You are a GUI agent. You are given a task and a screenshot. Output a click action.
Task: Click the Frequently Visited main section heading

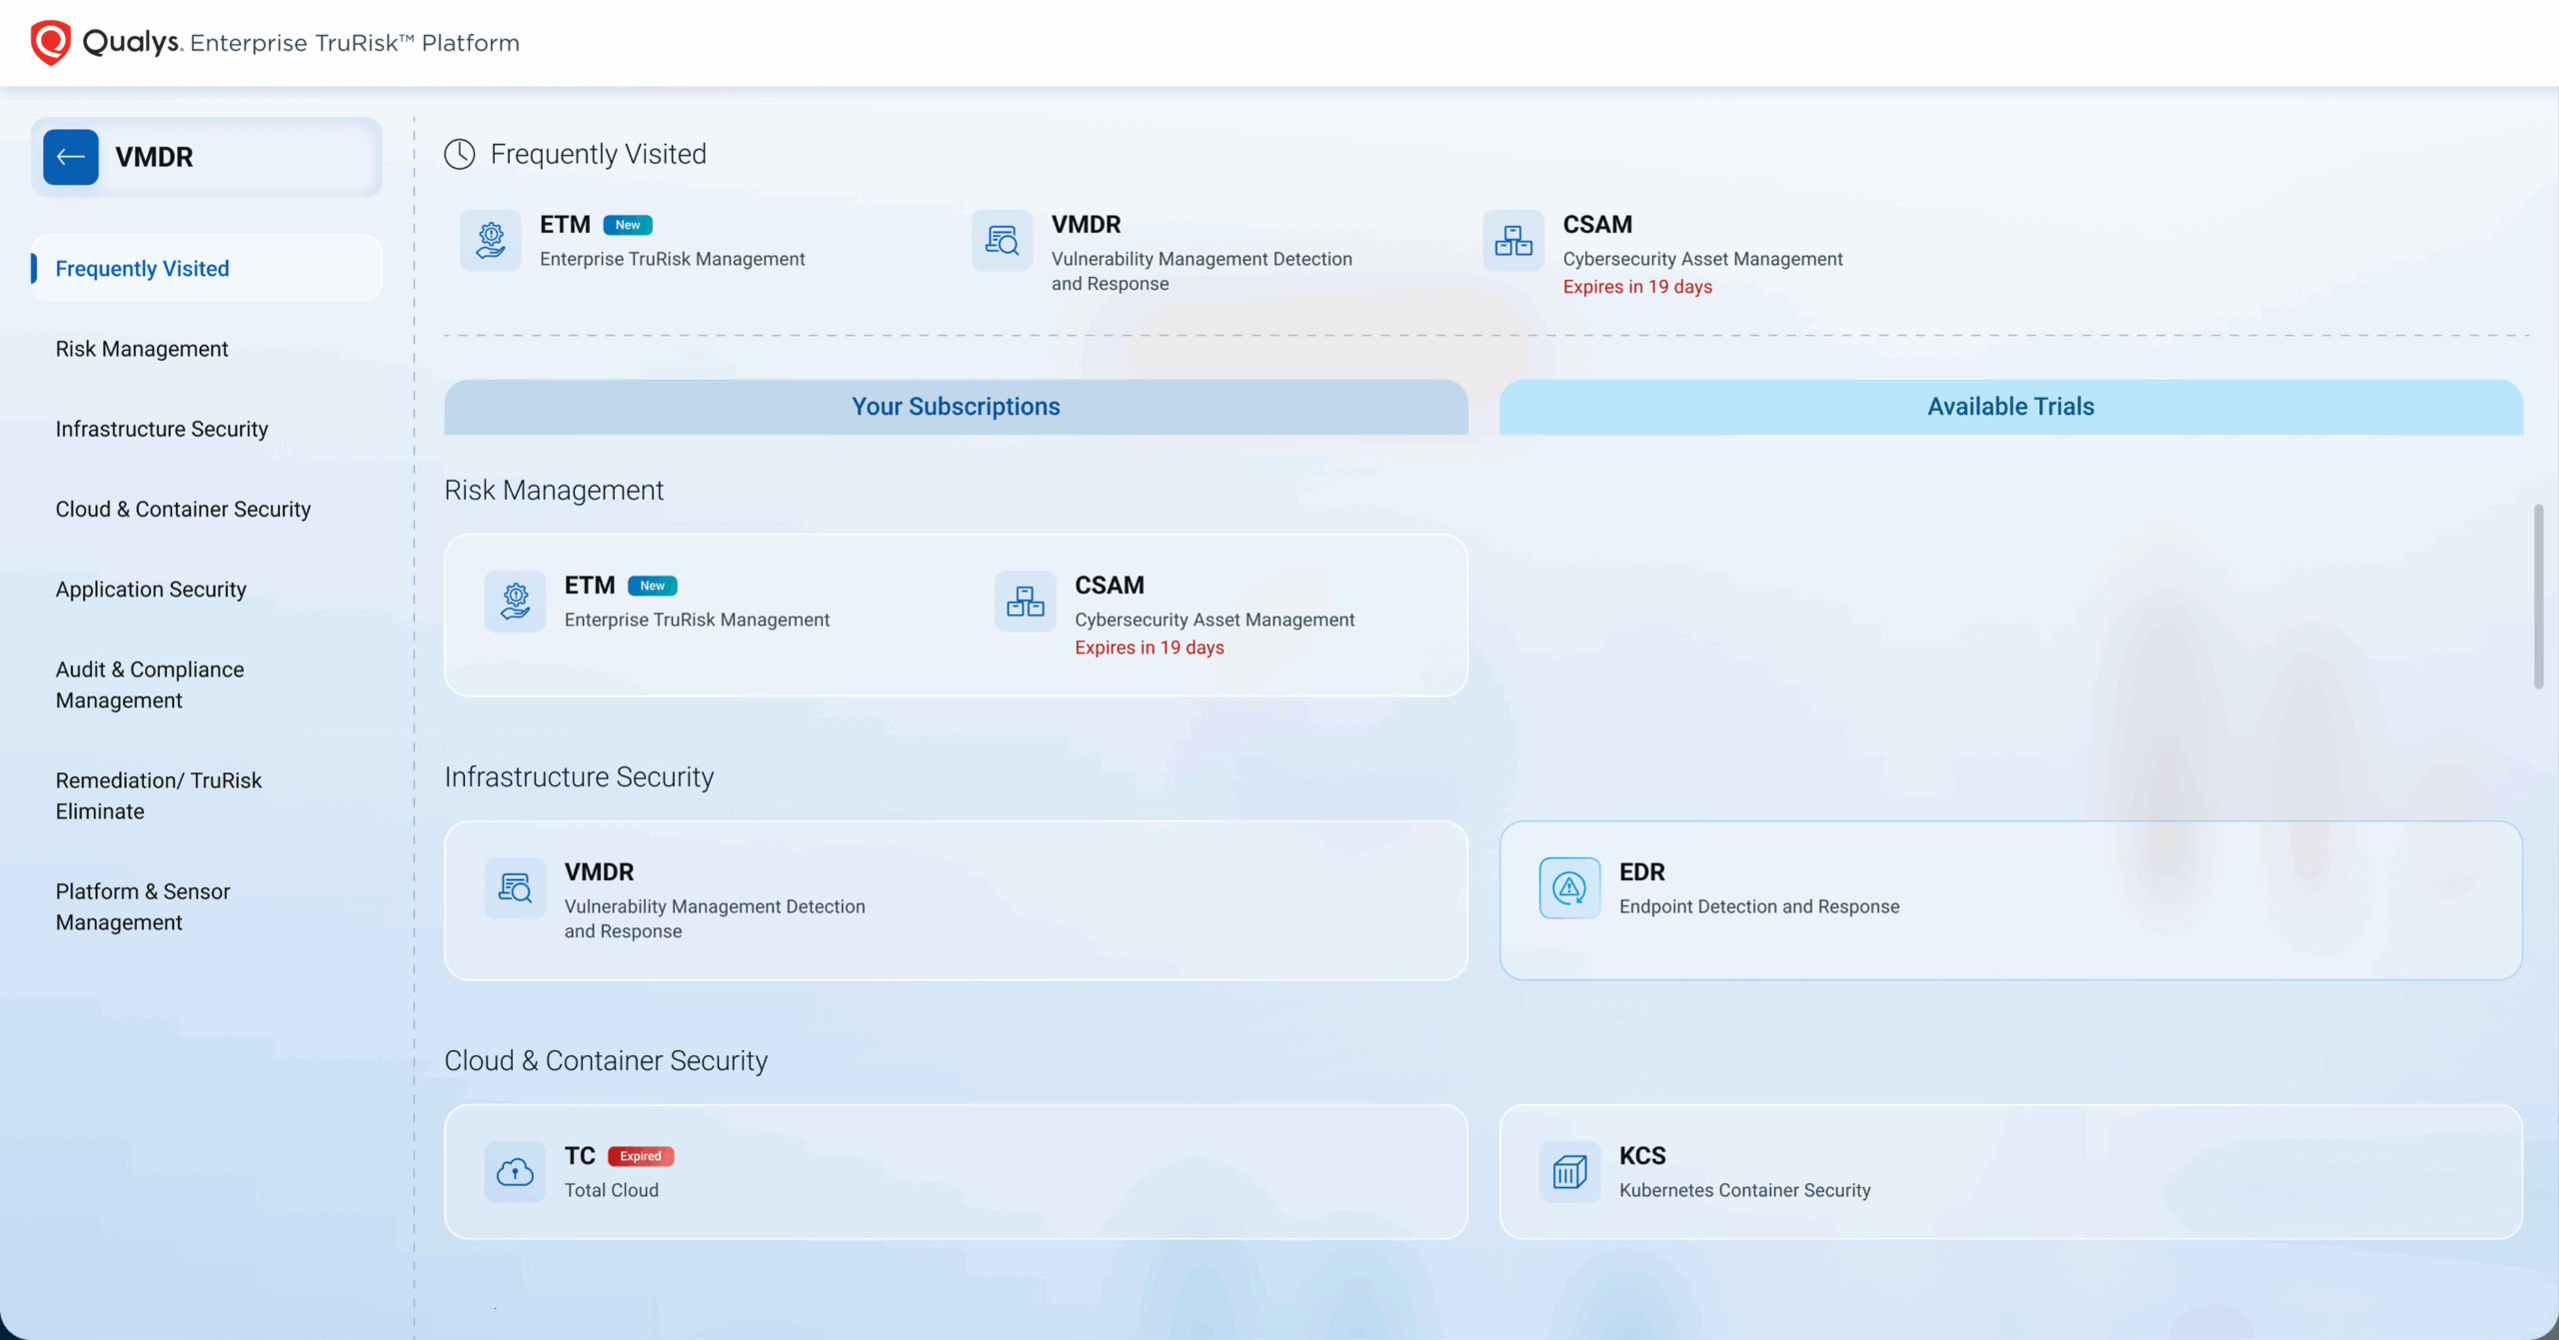598,154
